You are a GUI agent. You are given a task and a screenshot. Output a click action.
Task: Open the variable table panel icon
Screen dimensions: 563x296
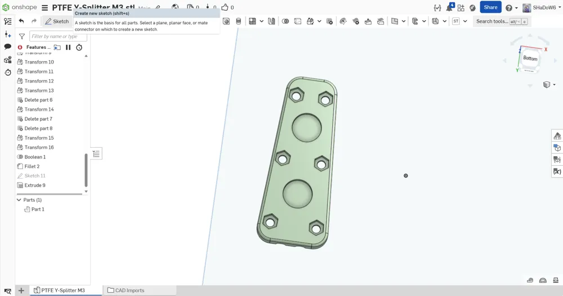(x=557, y=172)
